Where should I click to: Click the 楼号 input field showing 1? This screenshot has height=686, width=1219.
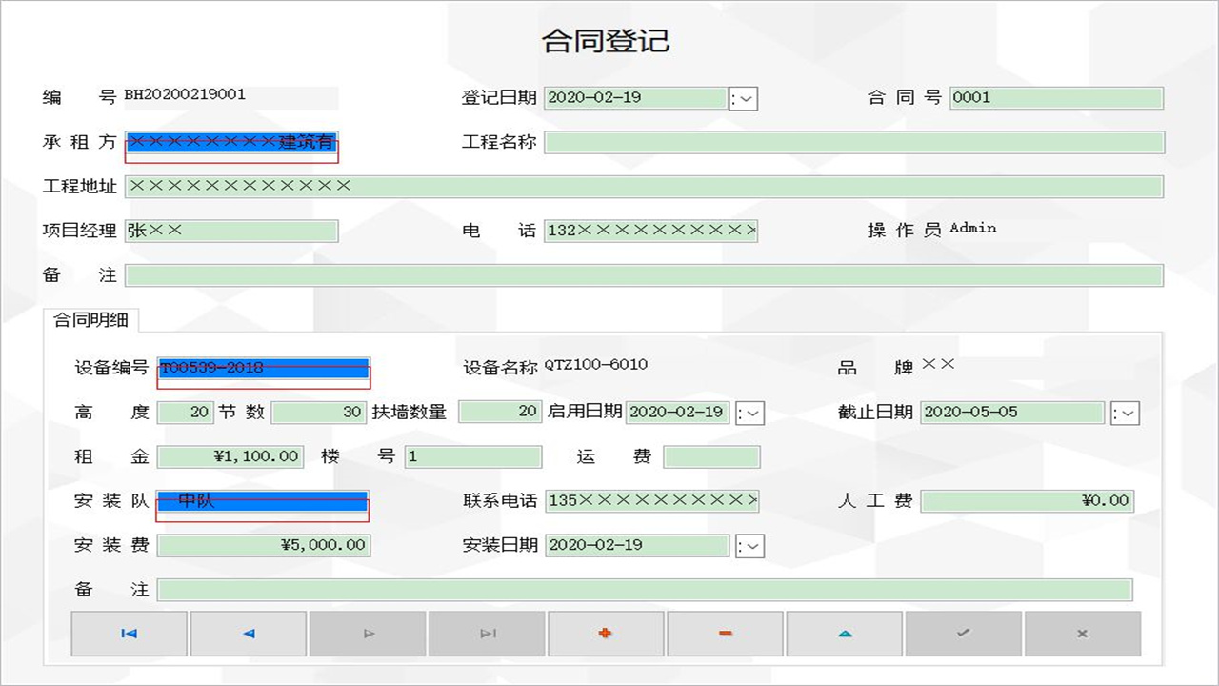pyautogui.click(x=473, y=456)
